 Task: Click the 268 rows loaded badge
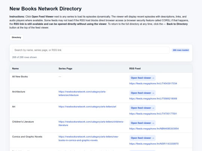pos(181,50)
